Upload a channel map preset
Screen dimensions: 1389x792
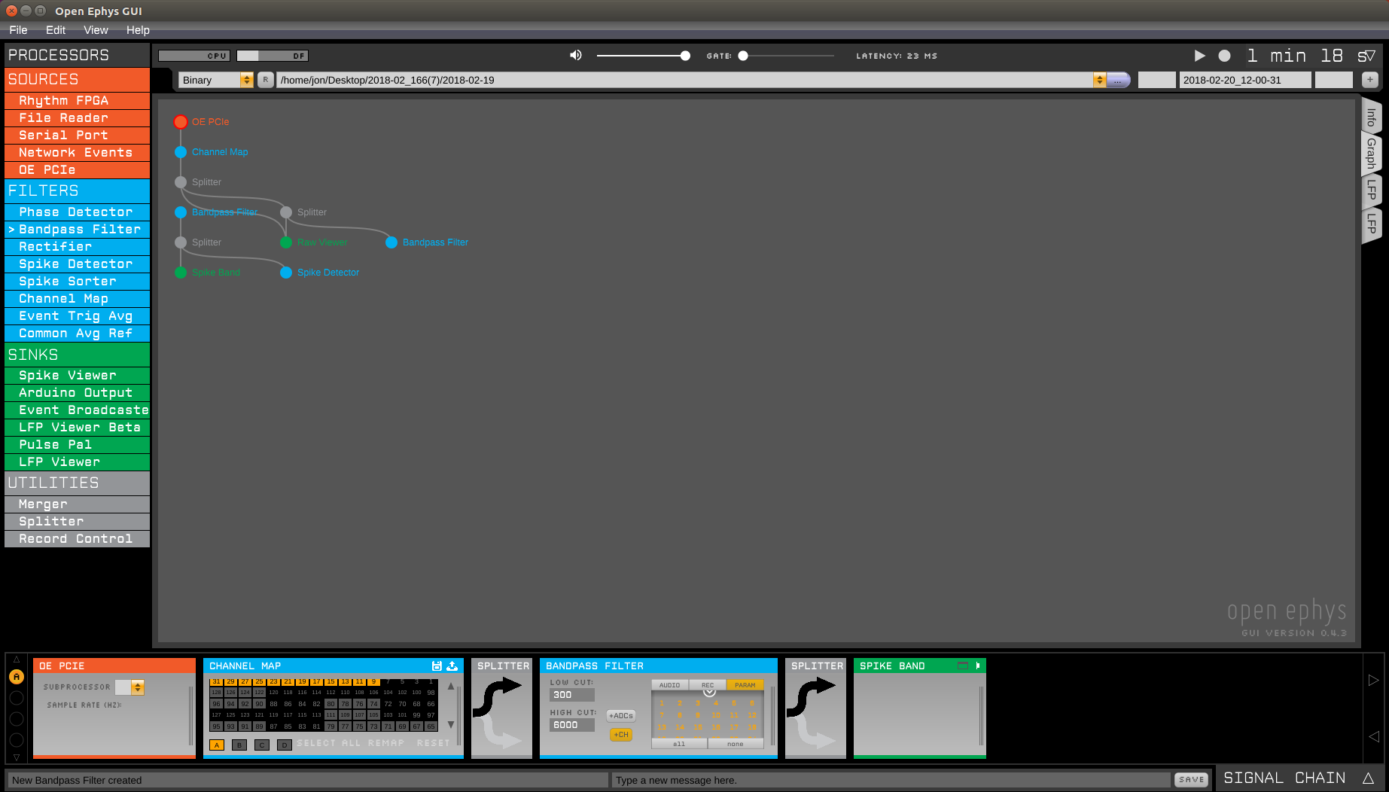(452, 666)
